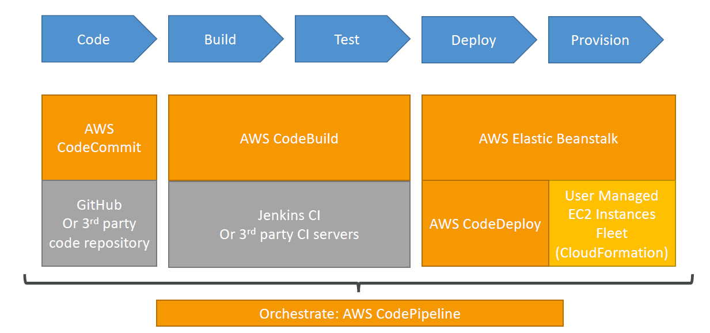Screen dimensions: 710x333
Task: Select the Jenkins CI box
Action: [x=289, y=224]
